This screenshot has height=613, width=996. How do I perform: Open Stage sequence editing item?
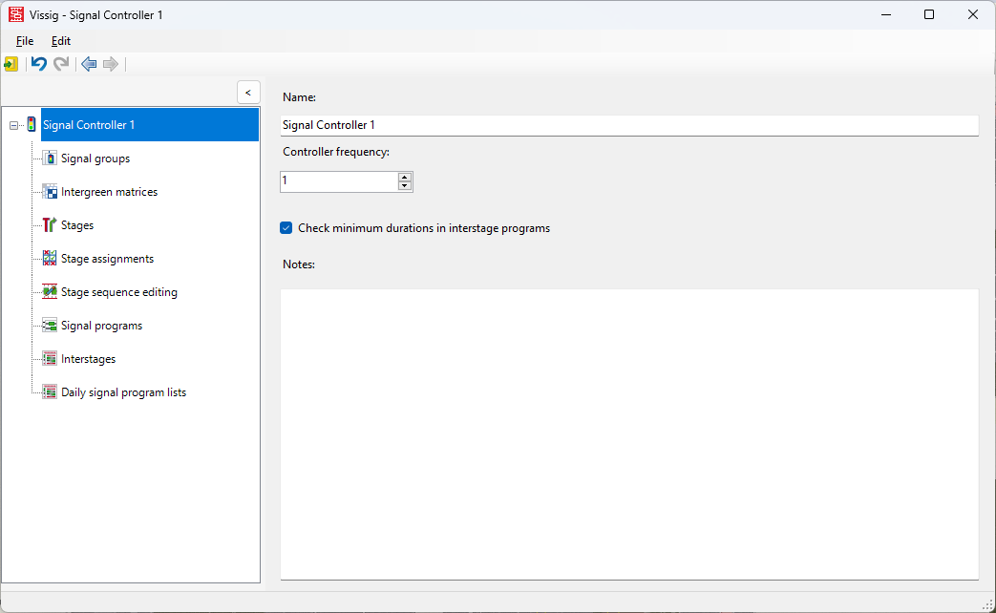[x=118, y=292]
